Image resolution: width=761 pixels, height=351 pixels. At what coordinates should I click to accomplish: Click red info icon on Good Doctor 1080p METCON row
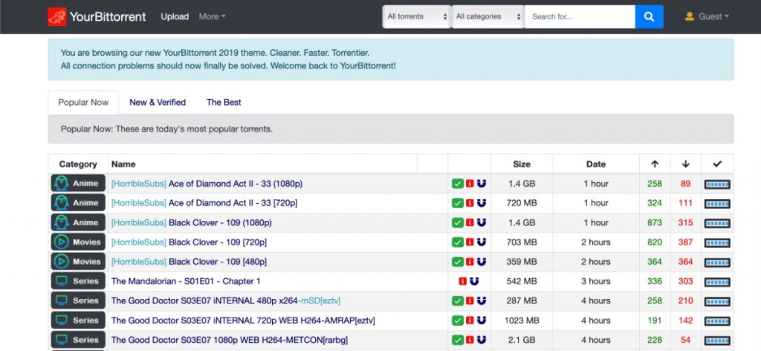coord(470,340)
